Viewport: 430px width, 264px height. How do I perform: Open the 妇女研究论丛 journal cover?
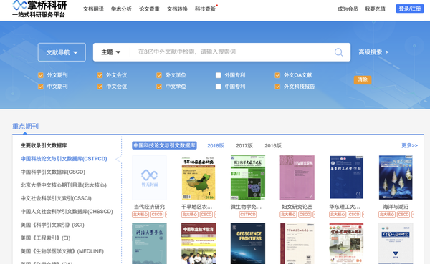pos(297,177)
